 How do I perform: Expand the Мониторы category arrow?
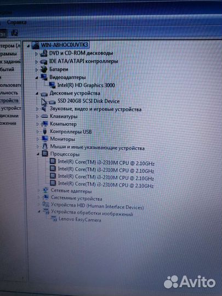tap(38, 139)
